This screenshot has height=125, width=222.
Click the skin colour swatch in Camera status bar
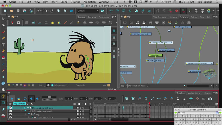click(x=108, y=85)
